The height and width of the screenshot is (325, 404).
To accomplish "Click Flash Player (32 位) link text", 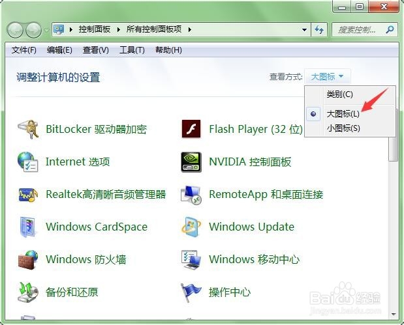I will click(256, 129).
